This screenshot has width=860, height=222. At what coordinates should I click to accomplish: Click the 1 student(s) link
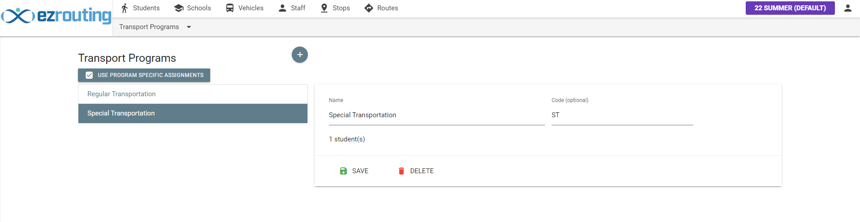(347, 139)
